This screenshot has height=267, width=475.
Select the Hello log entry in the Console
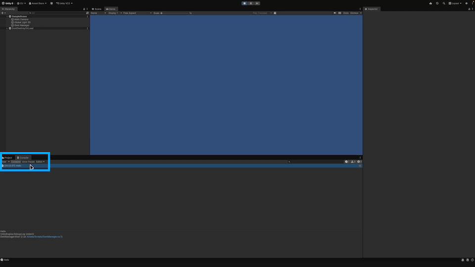click(x=181, y=166)
